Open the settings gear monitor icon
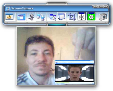This screenshot has height=91, width=113. (x=9, y=17)
